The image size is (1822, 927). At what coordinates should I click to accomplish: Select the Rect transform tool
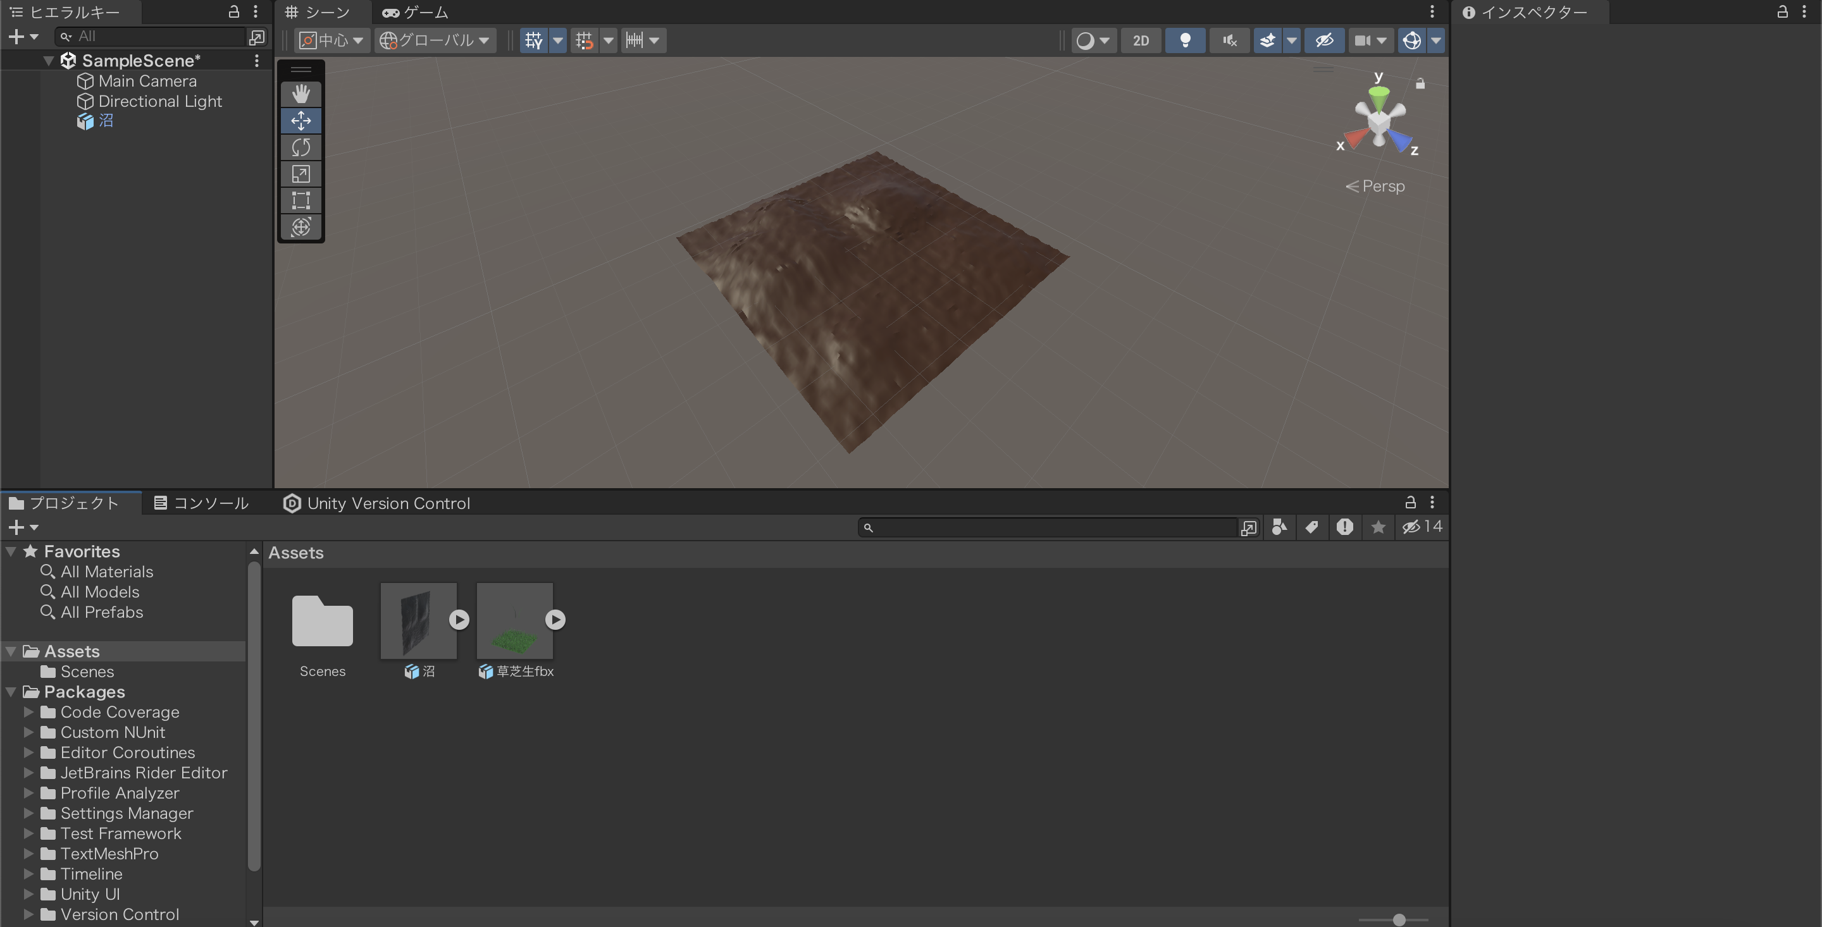[301, 200]
